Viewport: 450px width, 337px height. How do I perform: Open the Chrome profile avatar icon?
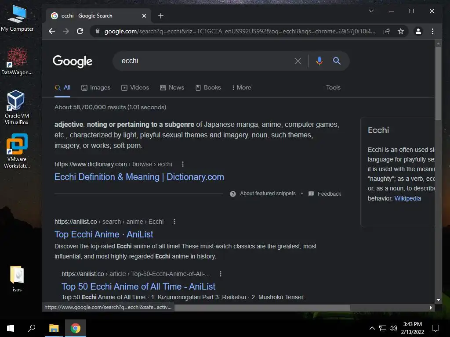418,31
